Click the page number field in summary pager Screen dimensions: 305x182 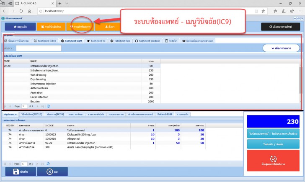point(24,164)
